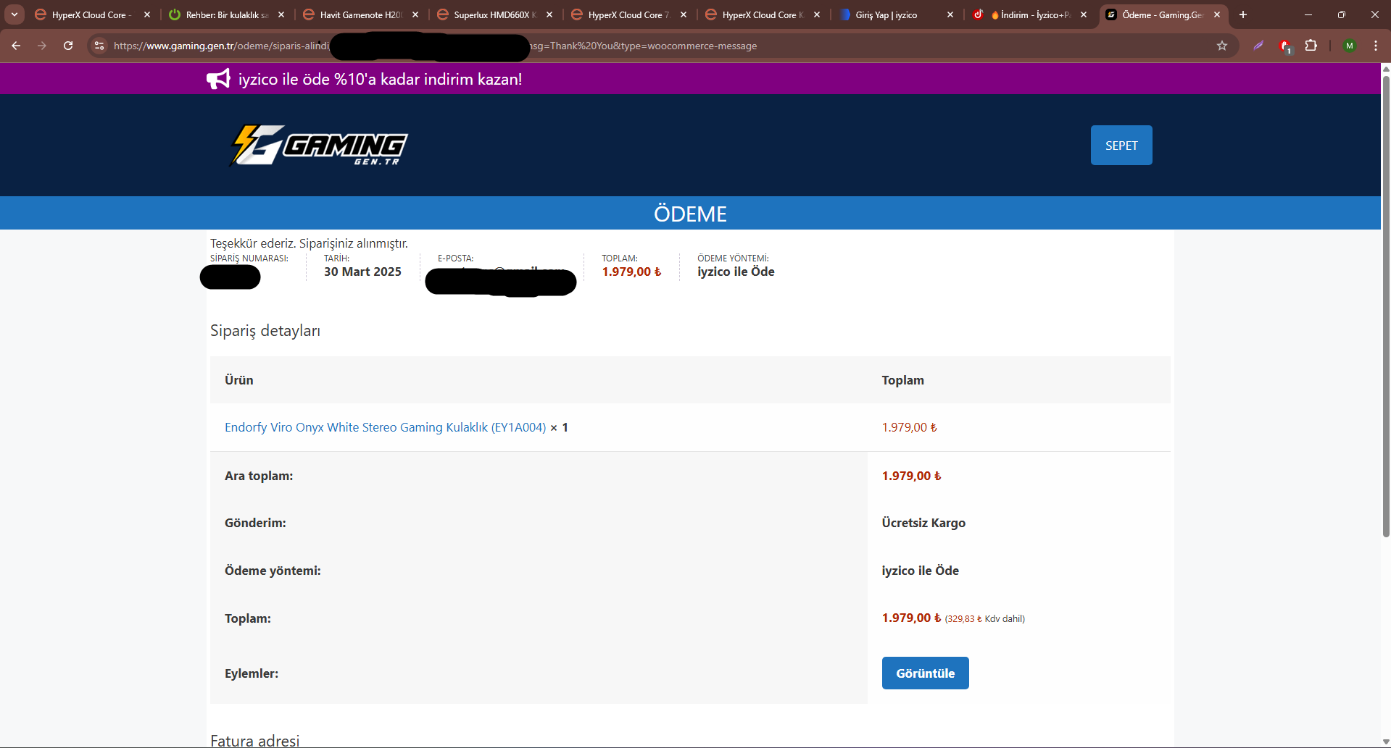Open the Extensions puzzle icon
Image resolution: width=1391 pixels, height=748 pixels.
point(1311,46)
